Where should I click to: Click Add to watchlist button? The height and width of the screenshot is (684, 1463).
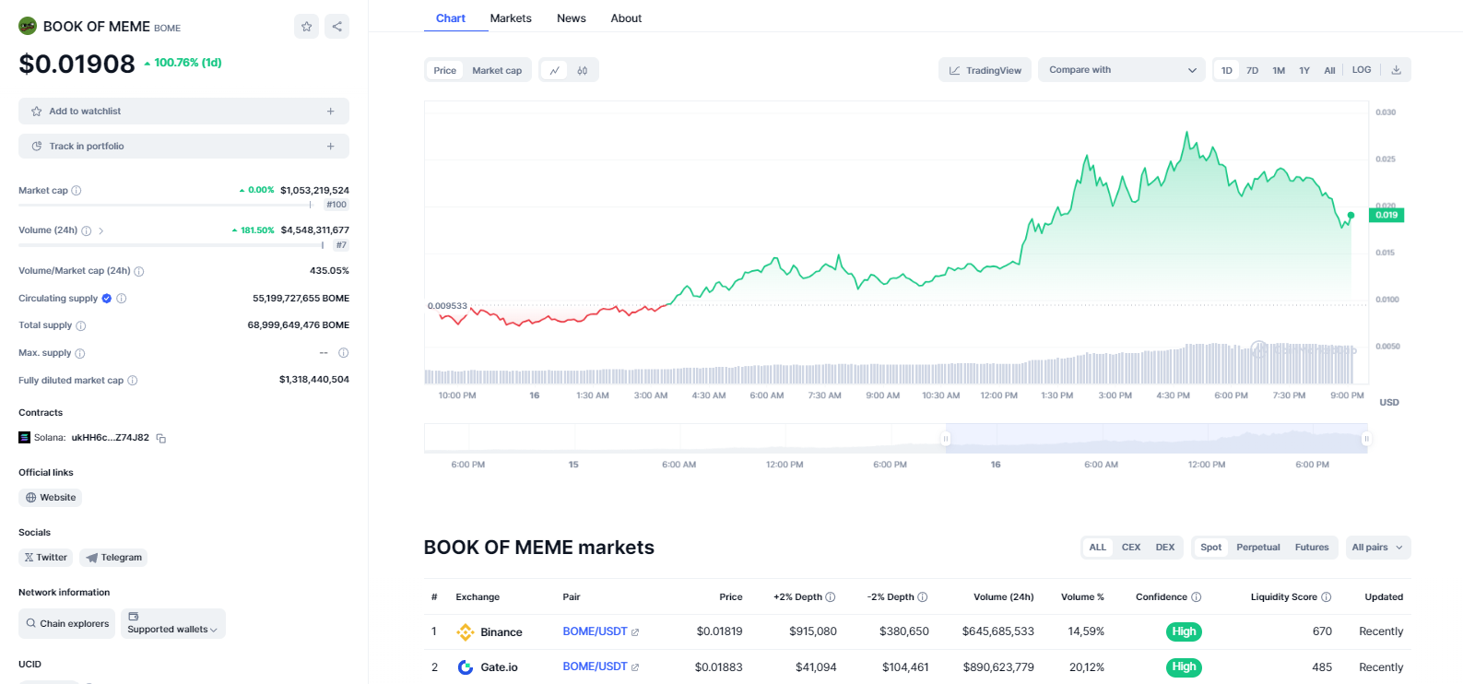tap(183, 112)
